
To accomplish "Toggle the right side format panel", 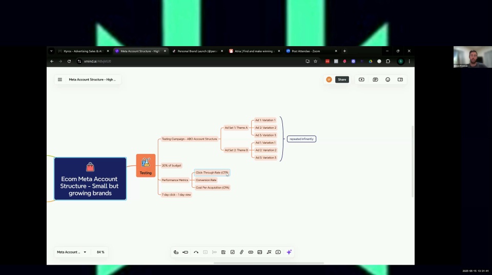I will (x=400, y=80).
